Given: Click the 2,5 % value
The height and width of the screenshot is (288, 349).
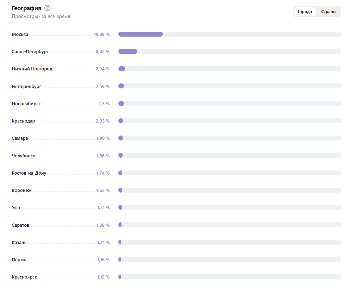Looking at the screenshot, I should click(x=104, y=104).
